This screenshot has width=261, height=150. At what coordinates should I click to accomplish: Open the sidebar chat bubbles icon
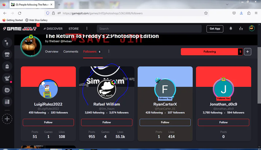click(7, 43)
